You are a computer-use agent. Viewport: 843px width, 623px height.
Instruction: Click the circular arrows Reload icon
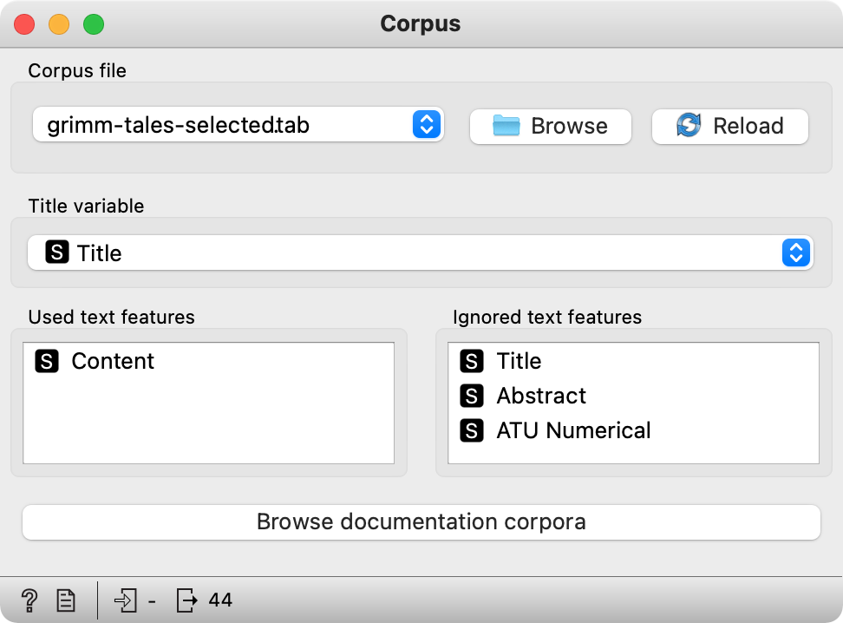point(689,125)
